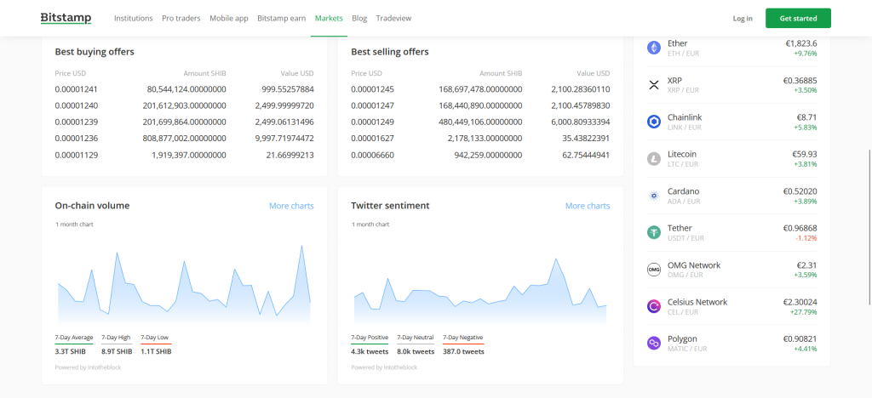Screen dimensions: 872x398
Task: Click the Get started button
Action: [x=798, y=19]
